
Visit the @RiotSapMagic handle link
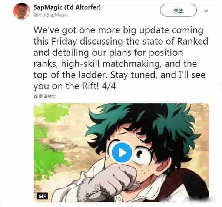pyautogui.click(x=51, y=15)
